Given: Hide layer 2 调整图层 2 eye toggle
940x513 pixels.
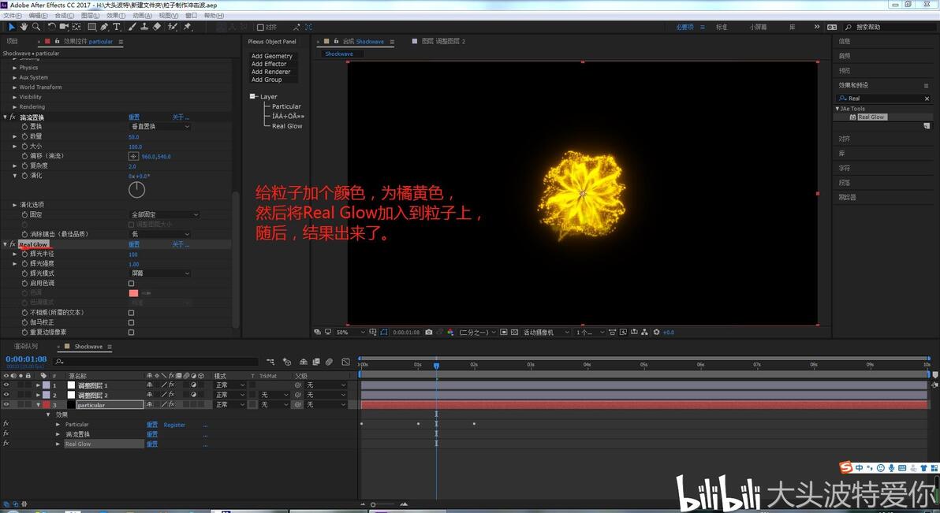Looking at the screenshot, I should (x=6, y=395).
